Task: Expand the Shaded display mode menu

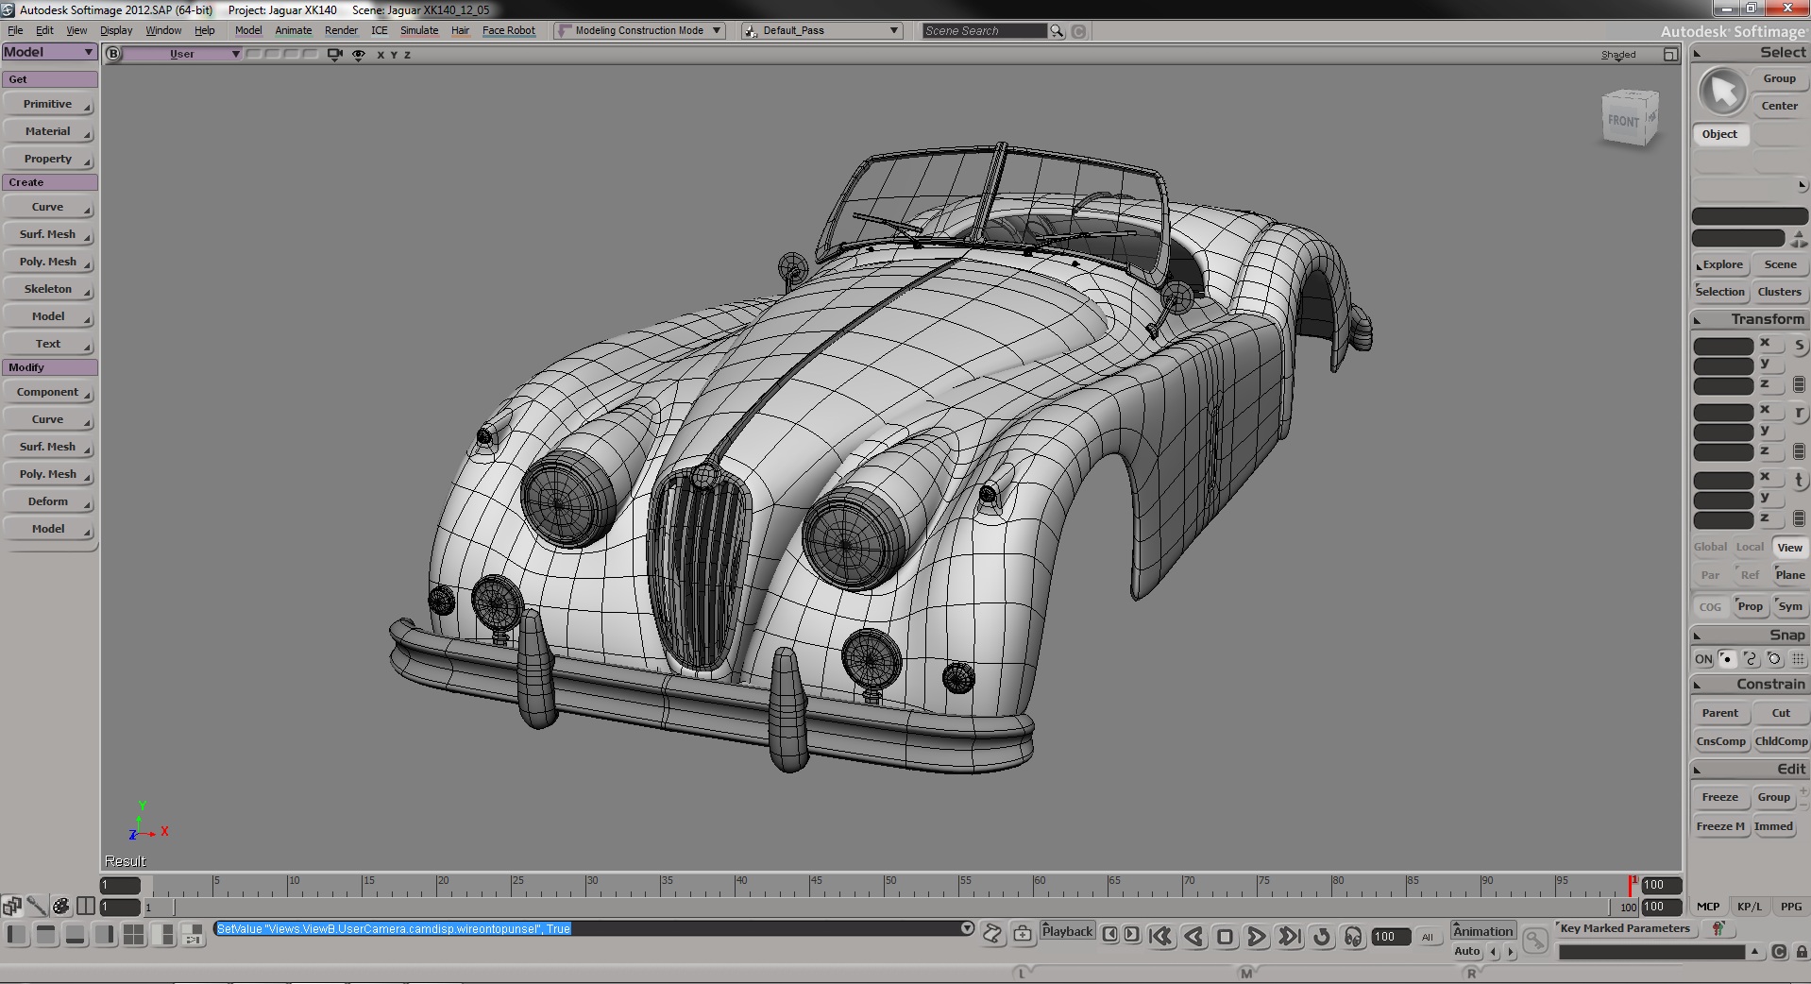Action: tap(1617, 55)
